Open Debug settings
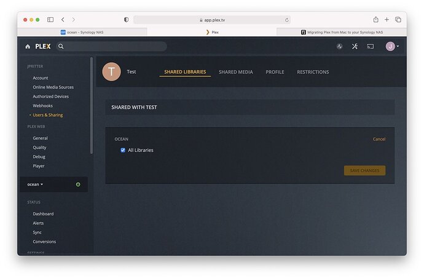The image size is (424, 278). [39, 157]
